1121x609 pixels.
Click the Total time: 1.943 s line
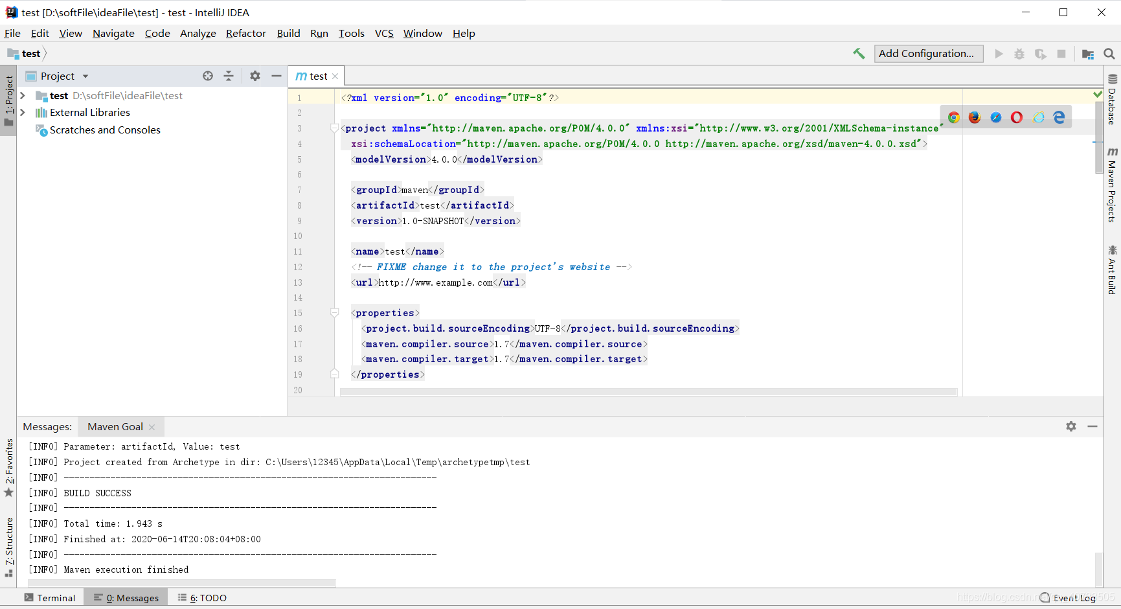[113, 523]
